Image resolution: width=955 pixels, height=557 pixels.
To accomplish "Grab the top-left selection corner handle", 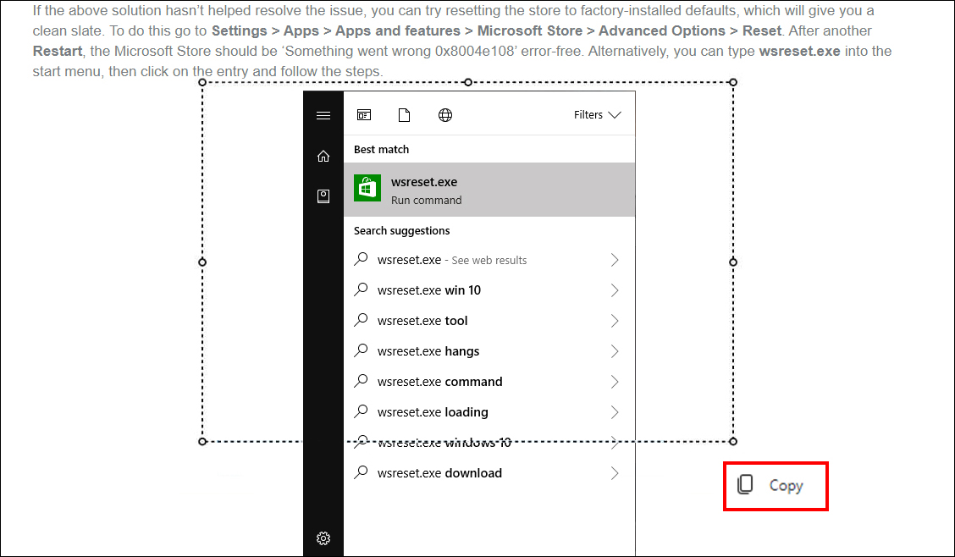I will pyautogui.click(x=203, y=82).
